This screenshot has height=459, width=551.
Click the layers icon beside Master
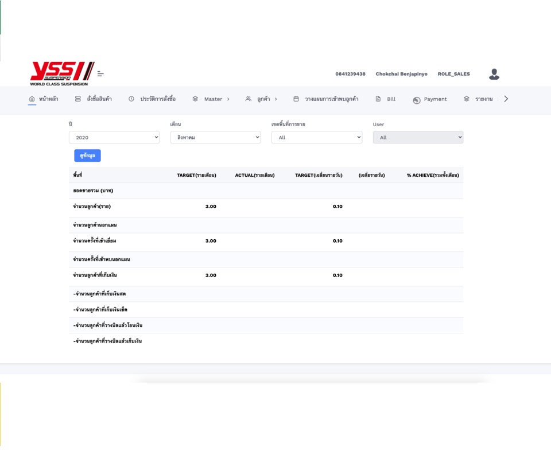(195, 99)
